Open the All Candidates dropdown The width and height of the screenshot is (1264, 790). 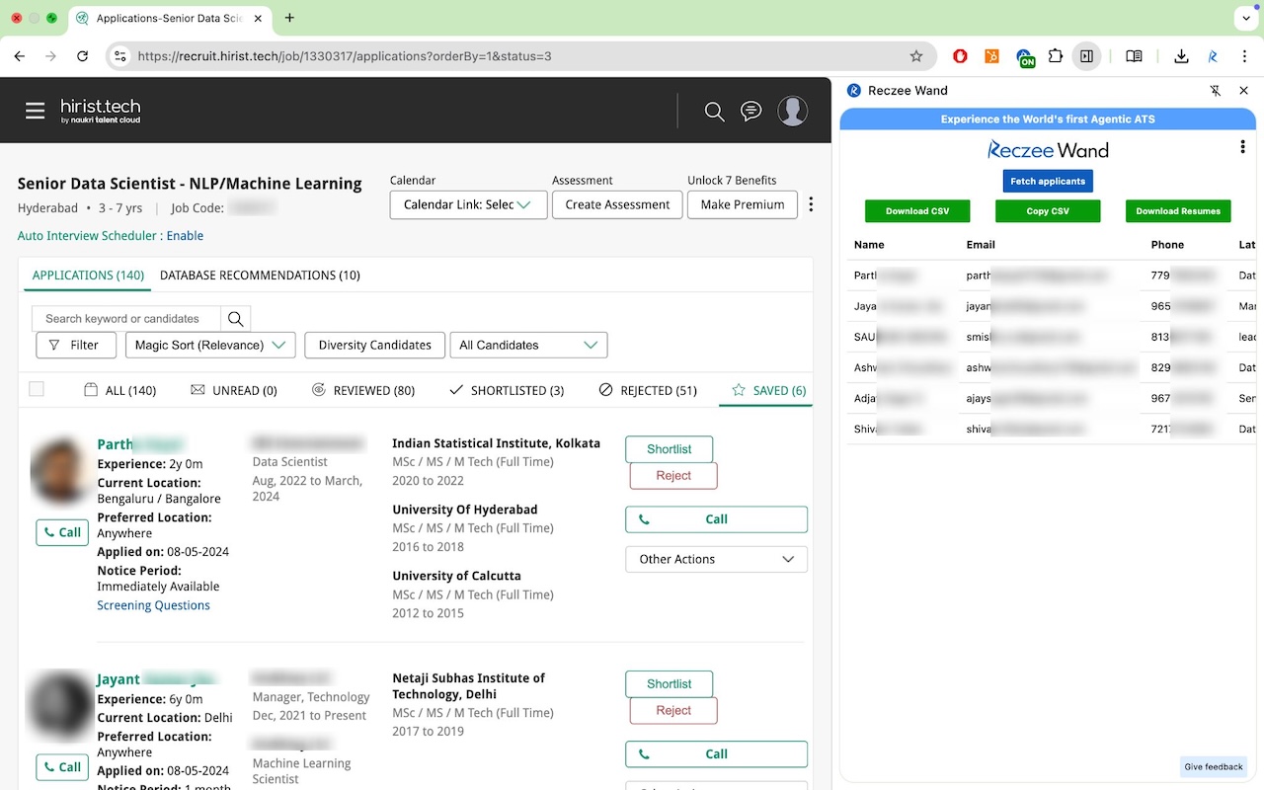pos(528,345)
